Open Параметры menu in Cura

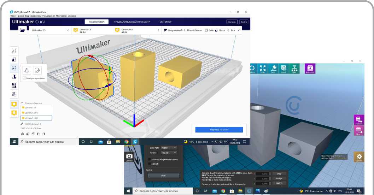[x=36, y=16]
